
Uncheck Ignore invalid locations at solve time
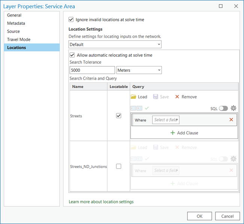point(71,20)
